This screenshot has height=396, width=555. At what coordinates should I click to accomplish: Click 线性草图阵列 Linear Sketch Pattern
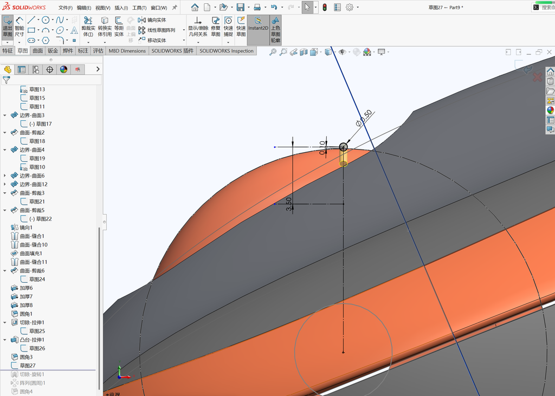pos(157,30)
